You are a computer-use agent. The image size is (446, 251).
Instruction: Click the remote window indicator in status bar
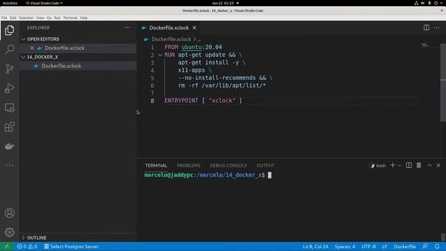6,246
